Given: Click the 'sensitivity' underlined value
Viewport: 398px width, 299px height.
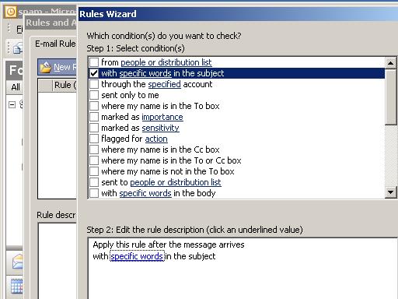Looking at the screenshot, I should (x=161, y=128).
